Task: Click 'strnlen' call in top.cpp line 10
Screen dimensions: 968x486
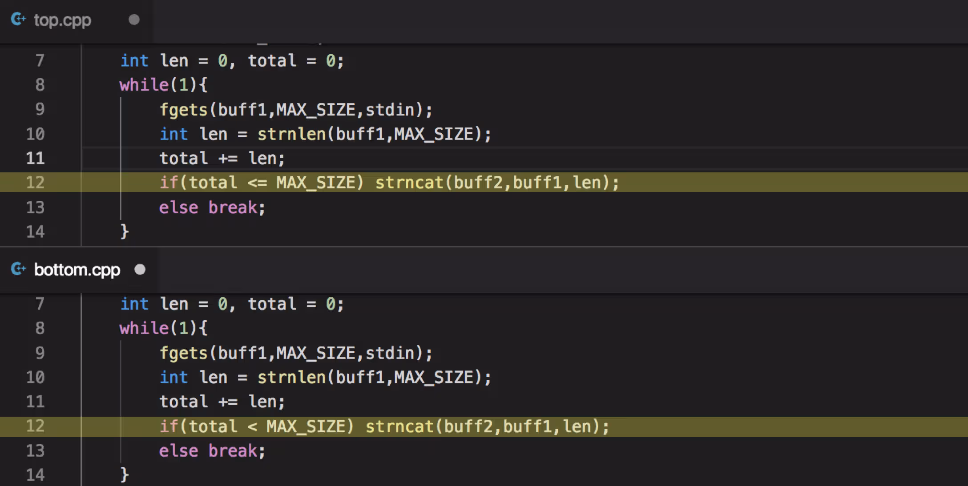Action: pyautogui.click(x=291, y=134)
